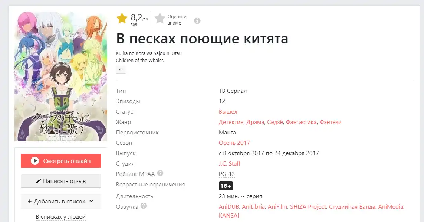Select the AniLibria voiceover link

coord(253,206)
